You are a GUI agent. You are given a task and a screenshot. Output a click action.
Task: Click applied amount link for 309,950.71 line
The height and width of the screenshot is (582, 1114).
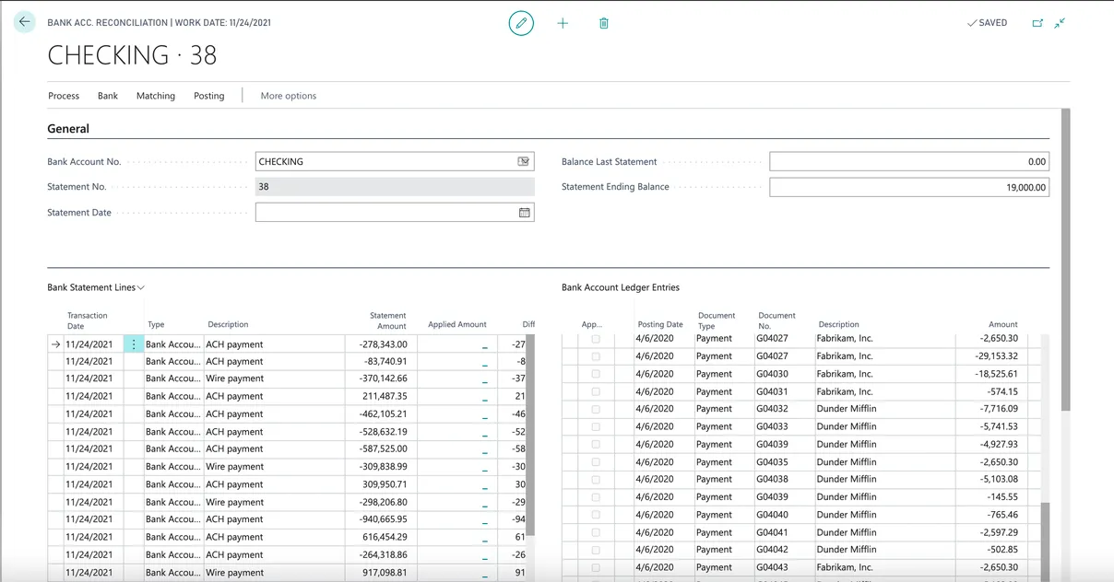(x=485, y=485)
